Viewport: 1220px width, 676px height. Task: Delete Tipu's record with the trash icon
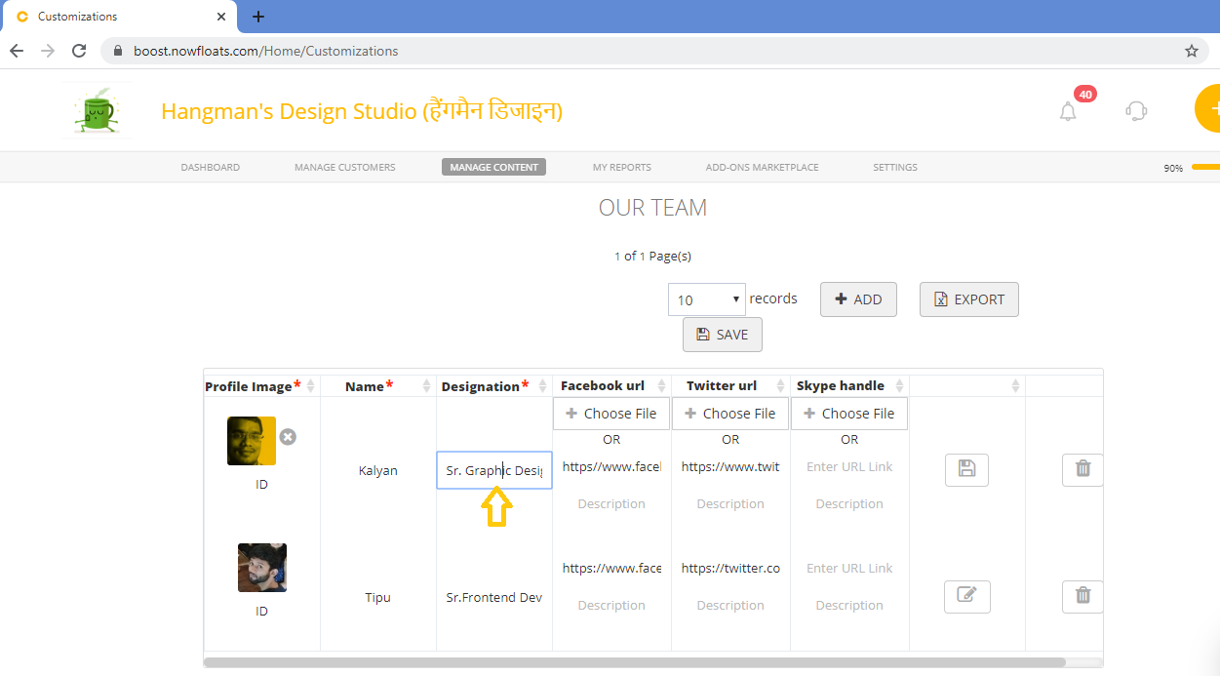1082,596
